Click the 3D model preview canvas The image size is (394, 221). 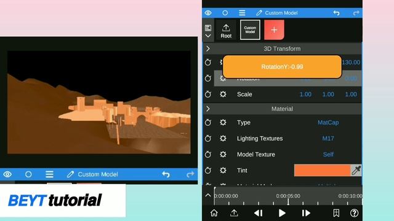tap(98, 103)
